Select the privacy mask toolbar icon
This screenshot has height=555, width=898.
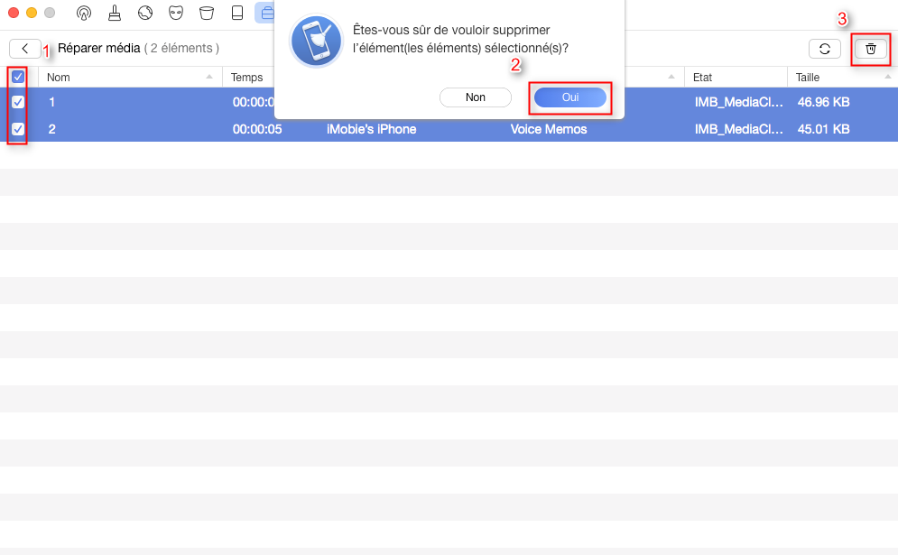click(x=176, y=13)
